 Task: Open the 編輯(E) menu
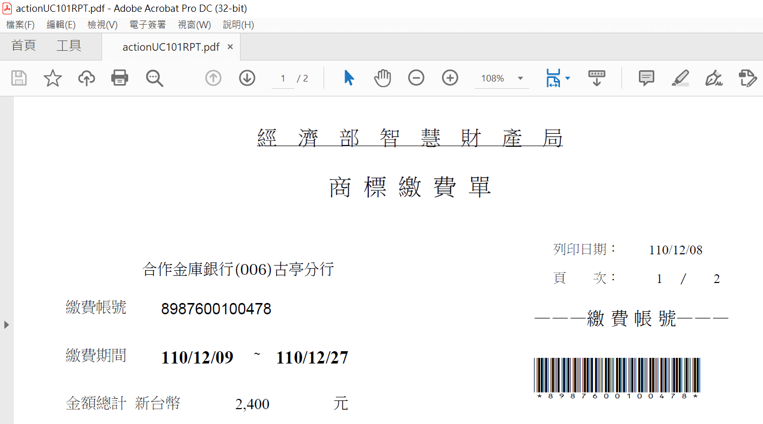[x=61, y=25]
